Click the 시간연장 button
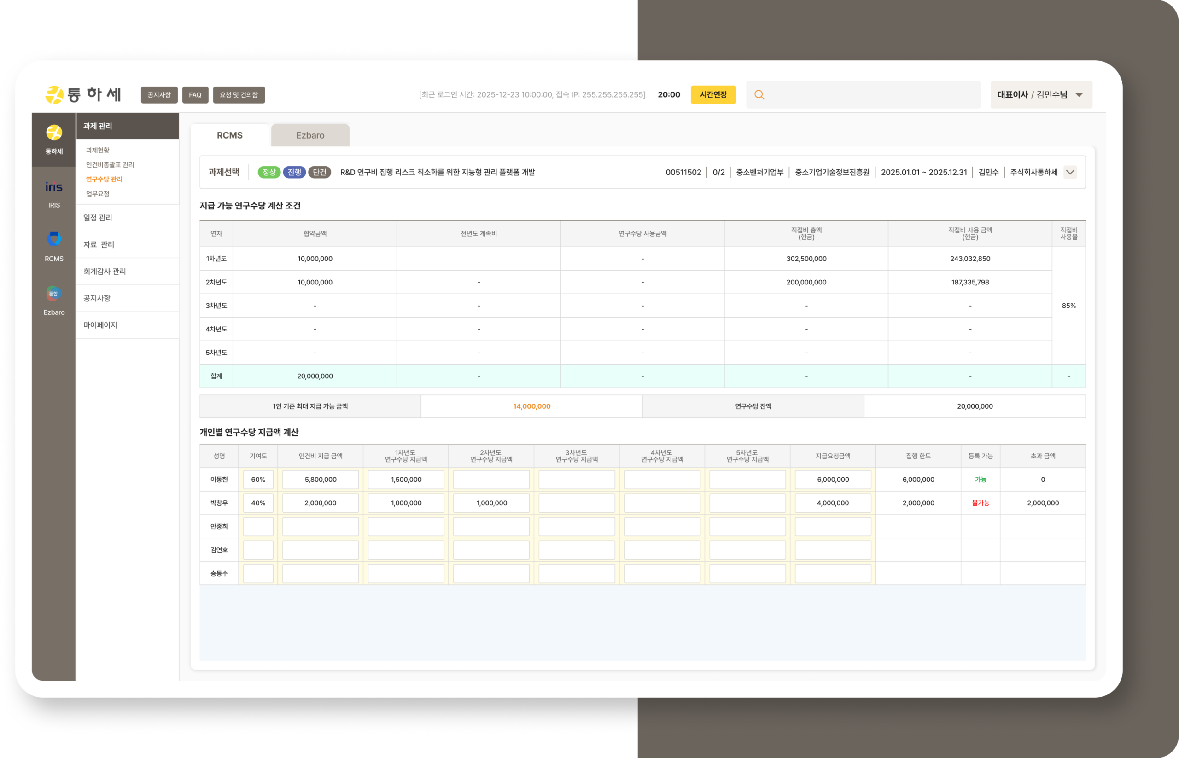The height and width of the screenshot is (758, 1179). click(x=712, y=94)
